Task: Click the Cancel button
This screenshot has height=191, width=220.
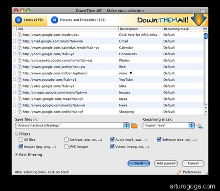Action: point(193,163)
